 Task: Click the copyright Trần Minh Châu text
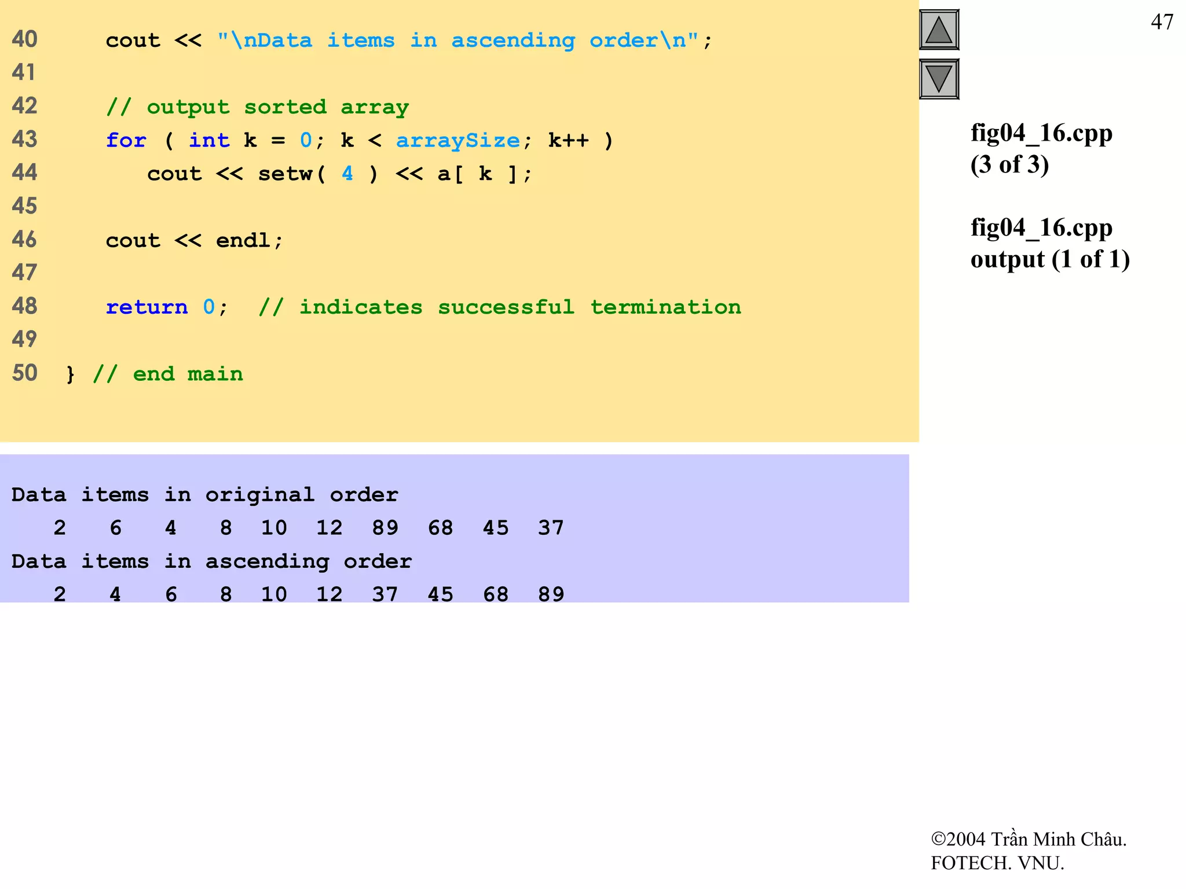tap(1028, 839)
